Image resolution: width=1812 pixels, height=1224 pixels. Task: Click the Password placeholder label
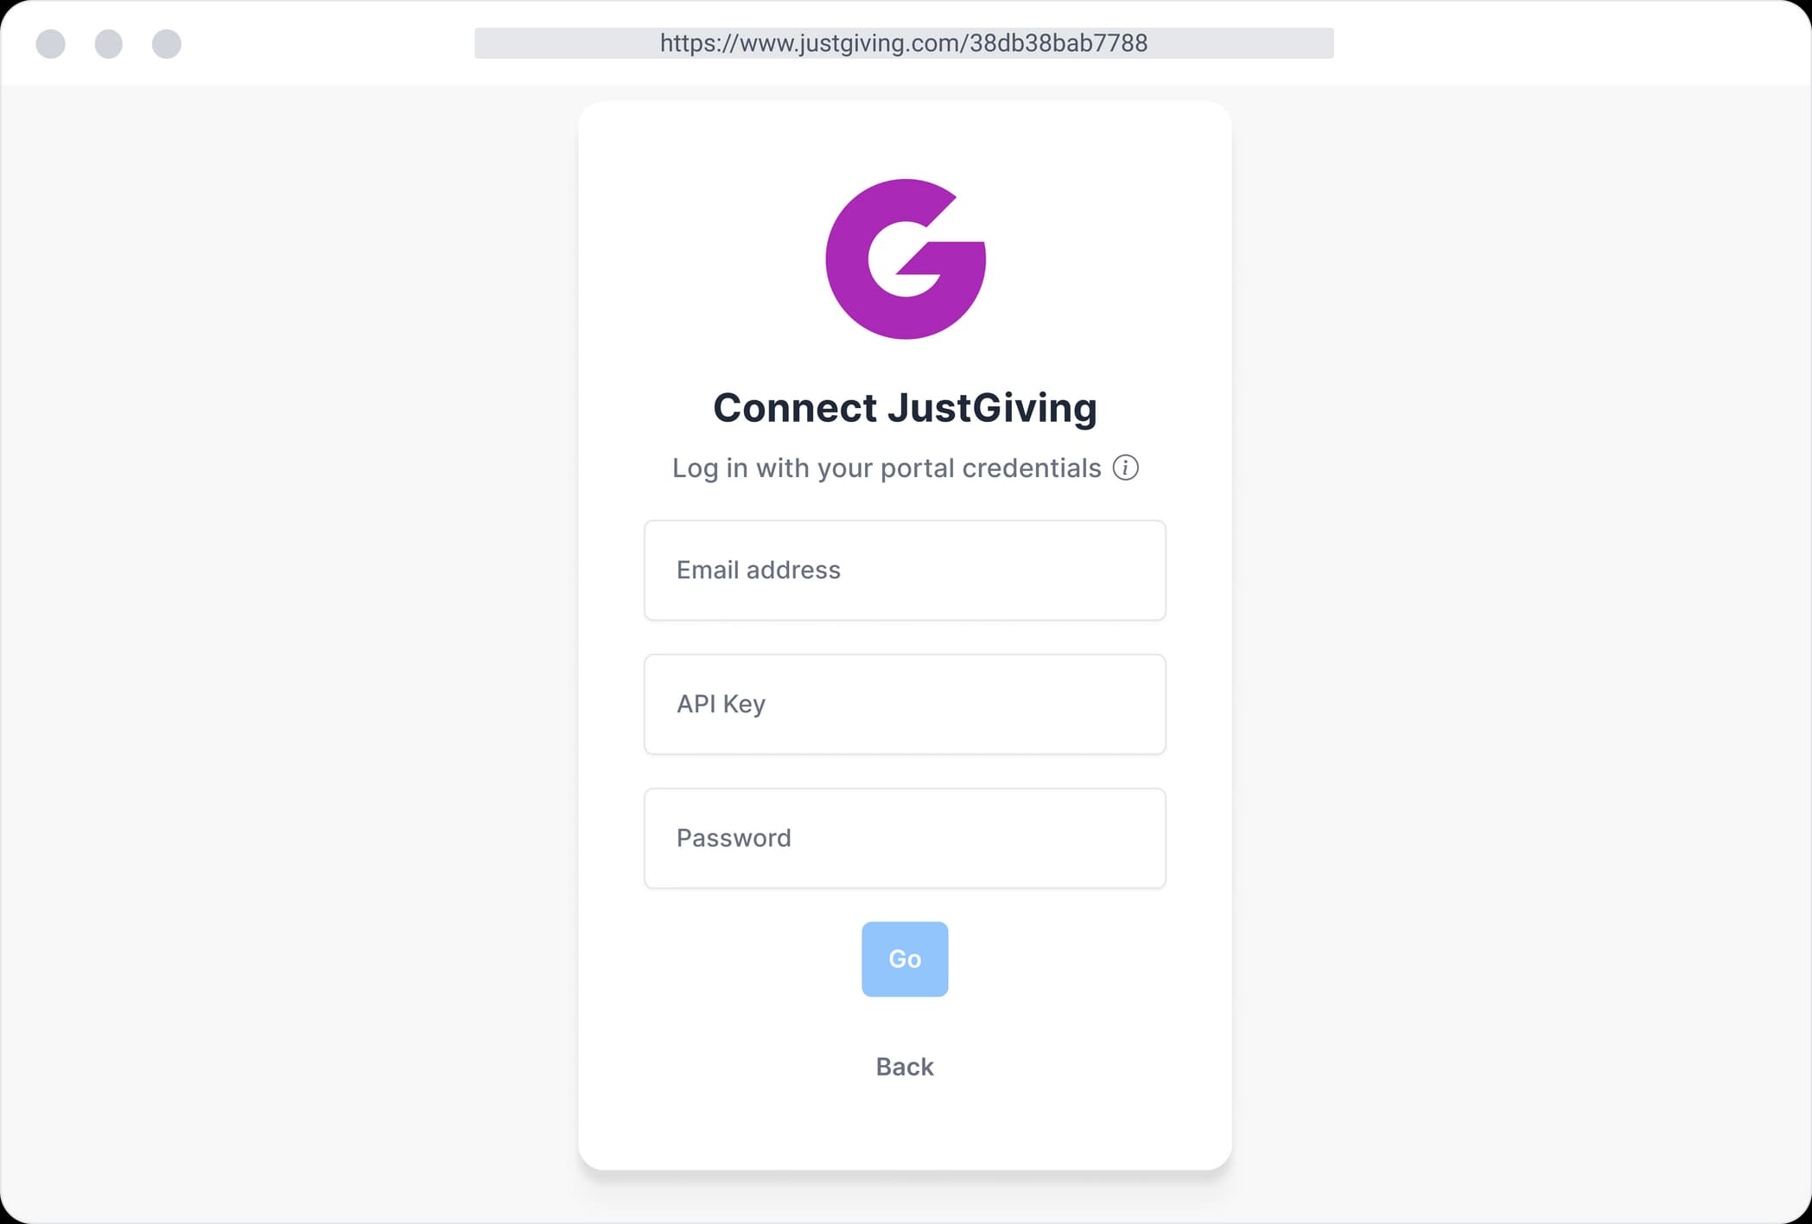(734, 838)
